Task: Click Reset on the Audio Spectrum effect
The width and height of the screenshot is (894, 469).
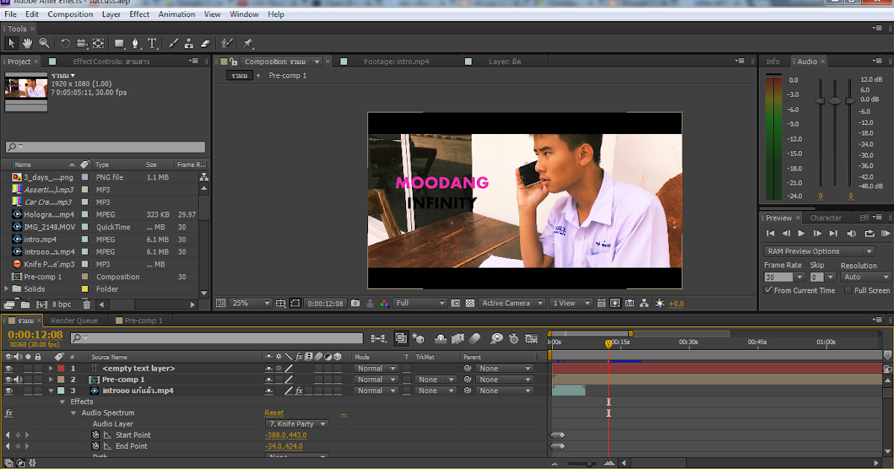Action: point(273,412)
